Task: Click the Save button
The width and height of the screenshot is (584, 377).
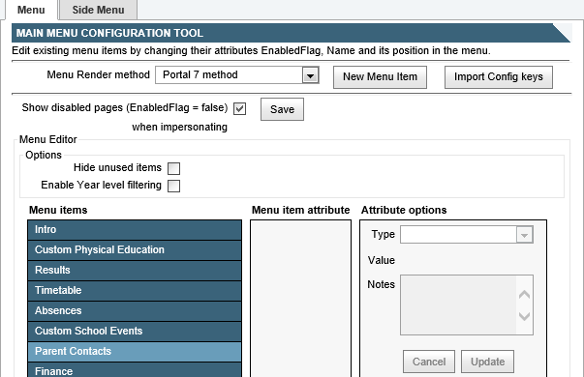Action: click(282, 109)
